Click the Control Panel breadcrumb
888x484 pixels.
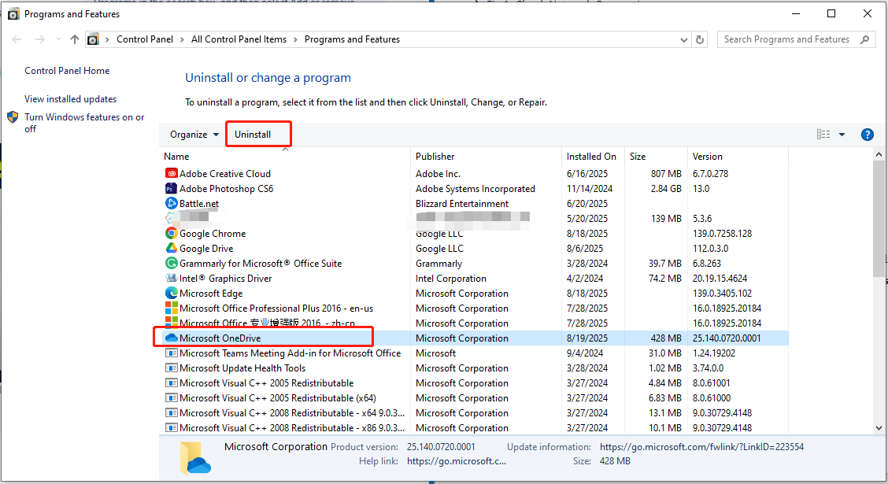click(144, 39)
